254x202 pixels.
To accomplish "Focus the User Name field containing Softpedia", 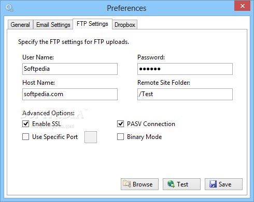I will [70, 69].
